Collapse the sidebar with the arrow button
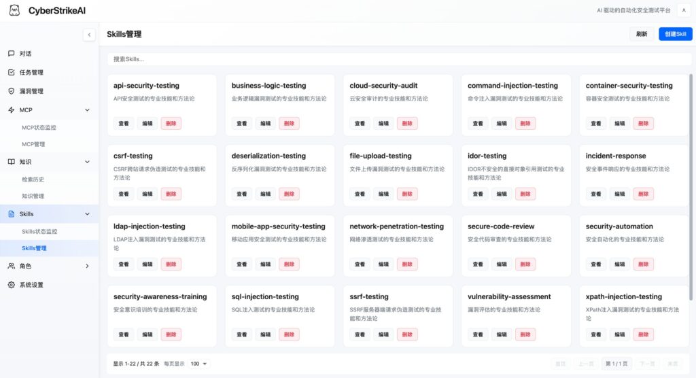Image resolution: width=696 pixels, height=378 pixels. pos(89,35)
